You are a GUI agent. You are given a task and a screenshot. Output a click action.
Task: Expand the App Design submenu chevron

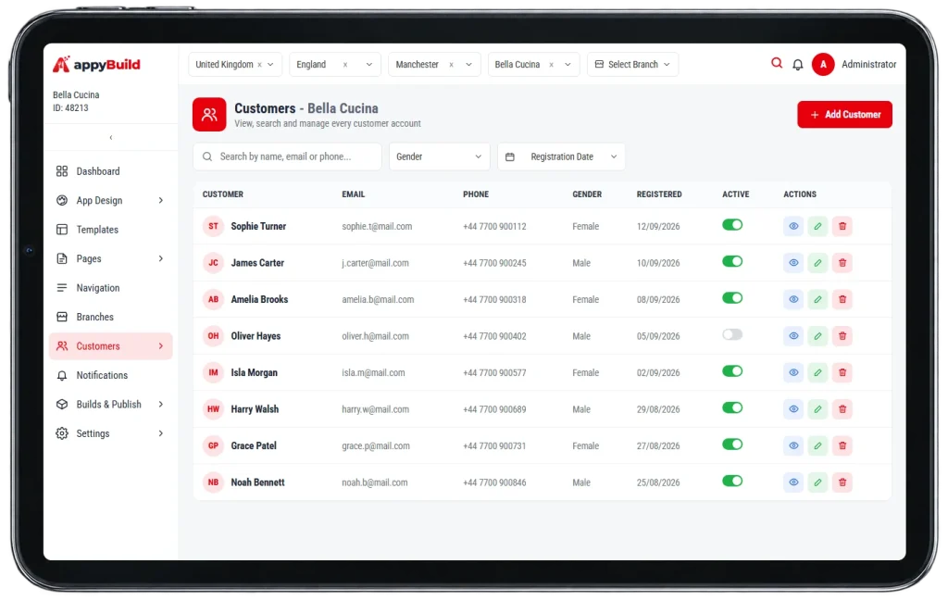click(161, 200)
